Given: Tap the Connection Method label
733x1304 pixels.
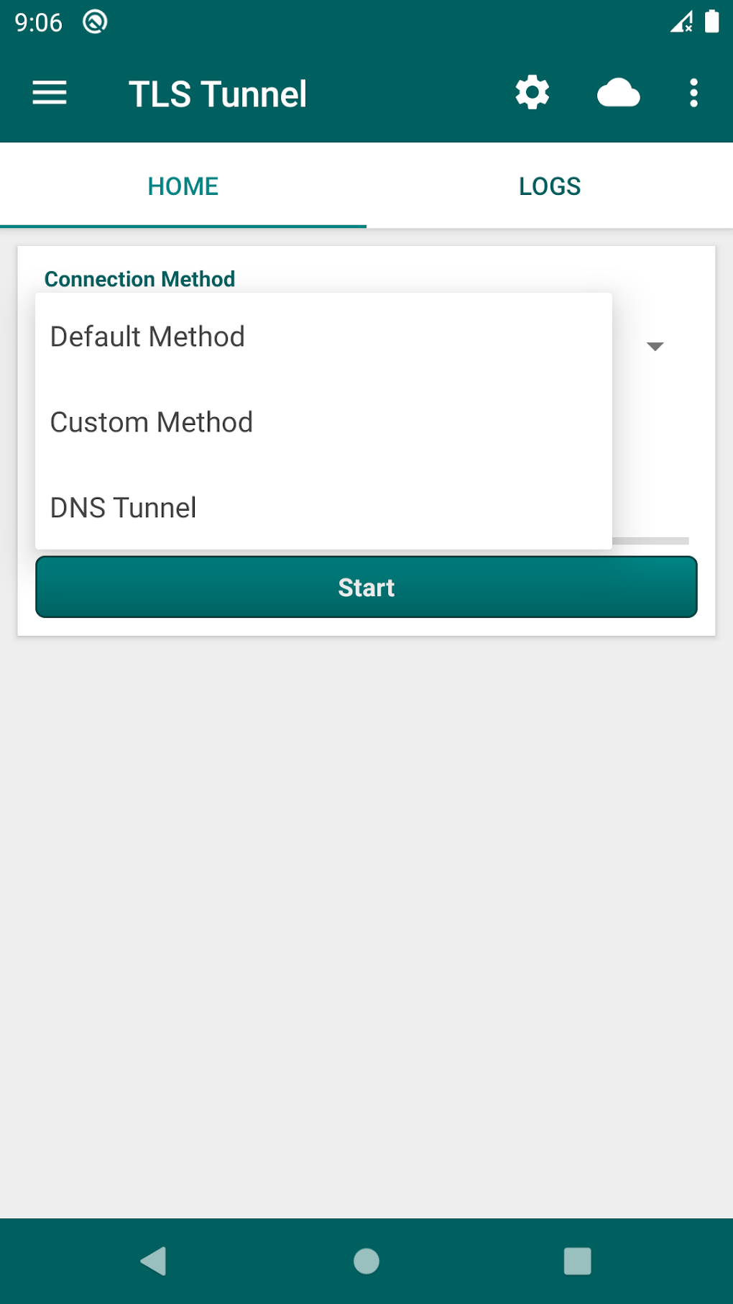Looking at the screenshot, I should point(140,279).
